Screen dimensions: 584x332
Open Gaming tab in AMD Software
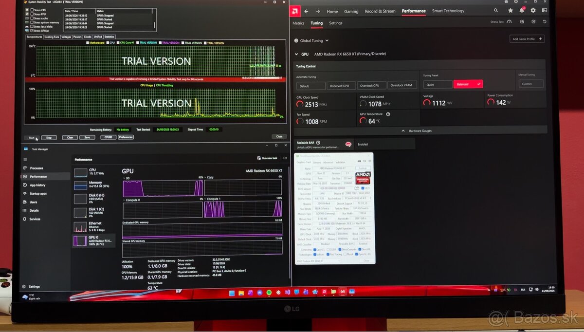point(351,11)
